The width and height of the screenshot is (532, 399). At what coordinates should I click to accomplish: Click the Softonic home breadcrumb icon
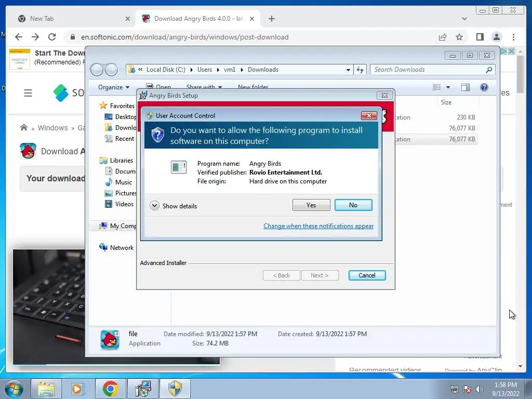point(24,128)
